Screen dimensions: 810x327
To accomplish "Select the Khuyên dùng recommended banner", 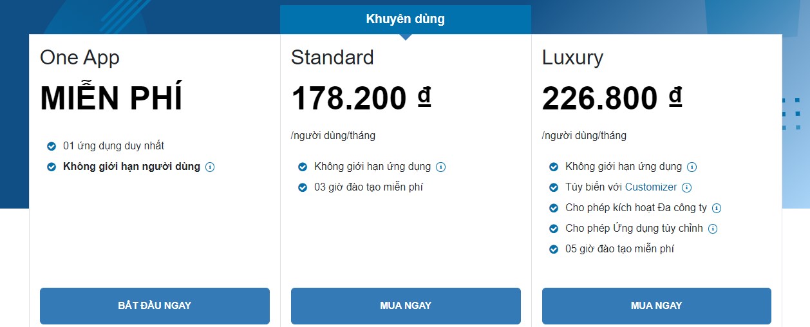I will [406, 19].
